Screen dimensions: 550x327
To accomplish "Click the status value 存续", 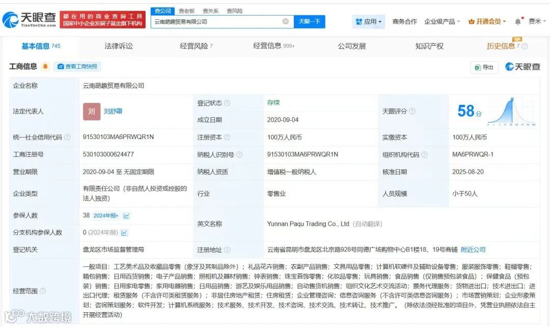I will (x=273, y=103).
